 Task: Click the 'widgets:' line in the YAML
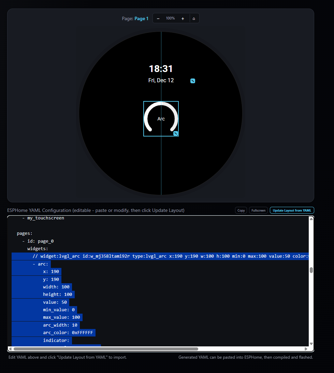[38, 248]
